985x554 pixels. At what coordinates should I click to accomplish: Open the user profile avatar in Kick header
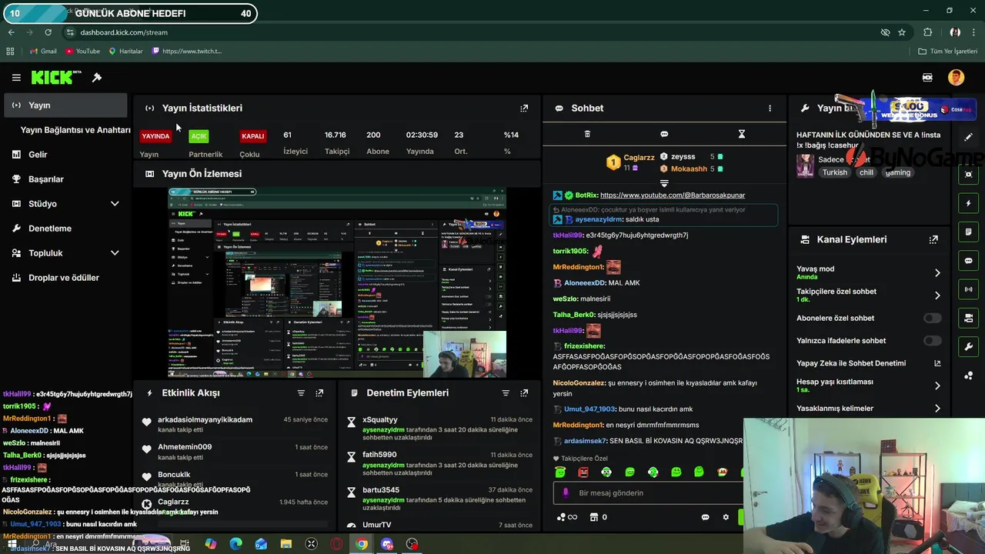pos(956,78)
